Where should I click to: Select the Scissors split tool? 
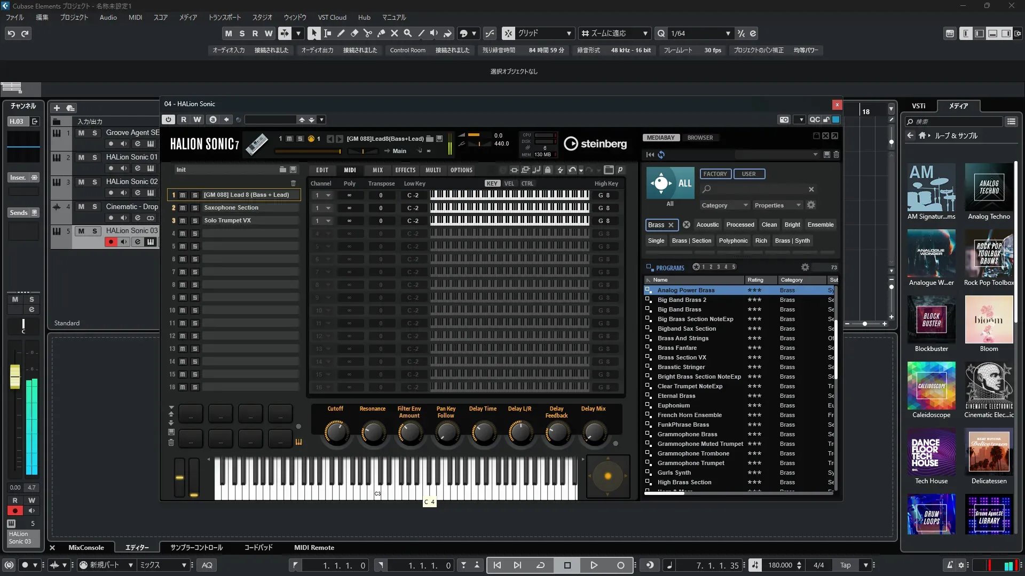pyautogui.click(x=368, y=33)
